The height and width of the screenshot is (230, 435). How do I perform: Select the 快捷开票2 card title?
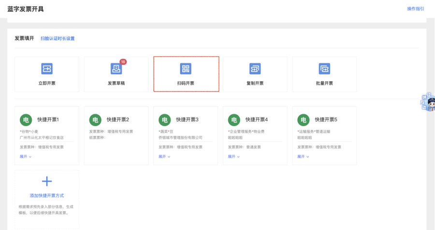(118, 119)
